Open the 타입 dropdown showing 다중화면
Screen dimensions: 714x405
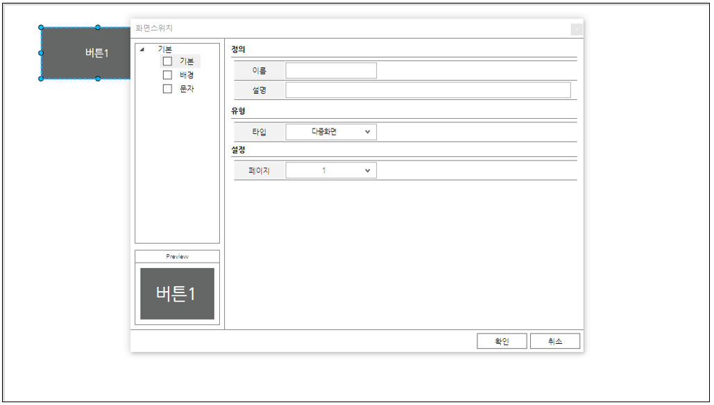pyautogui.click(x=331, y=132)
